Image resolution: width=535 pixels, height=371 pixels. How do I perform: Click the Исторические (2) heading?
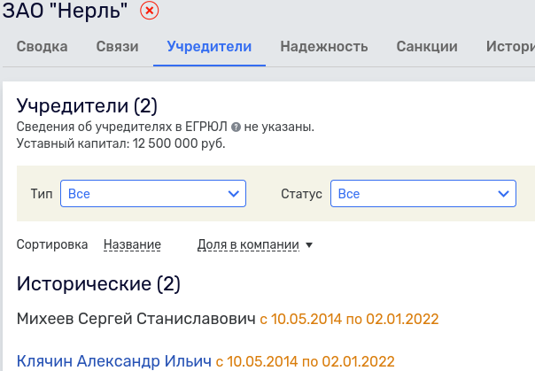(x=98, y=283)
